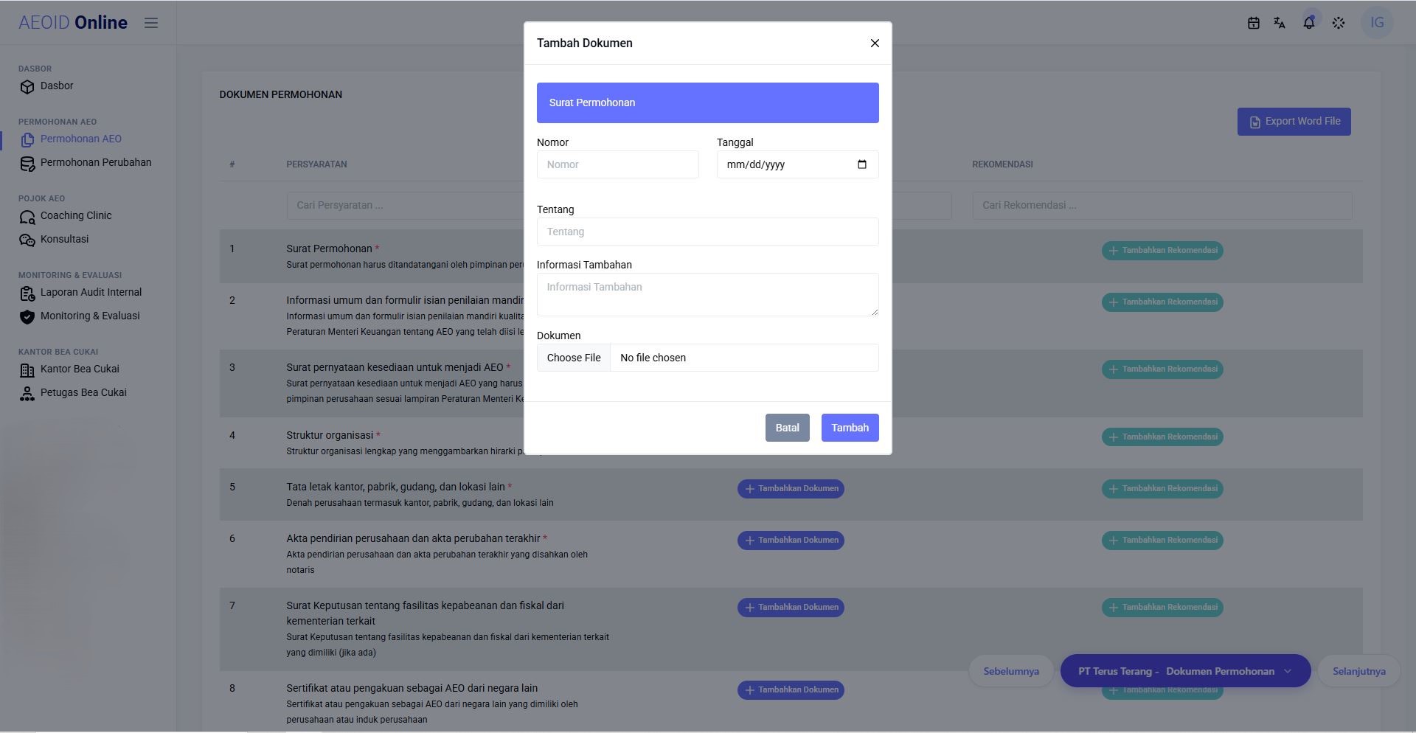Image resolution: width=1416 pixels, height=733 pixels.
Task: Open the calendar icon in the header
Action: pyautogui.click(x=1253, y=23)
